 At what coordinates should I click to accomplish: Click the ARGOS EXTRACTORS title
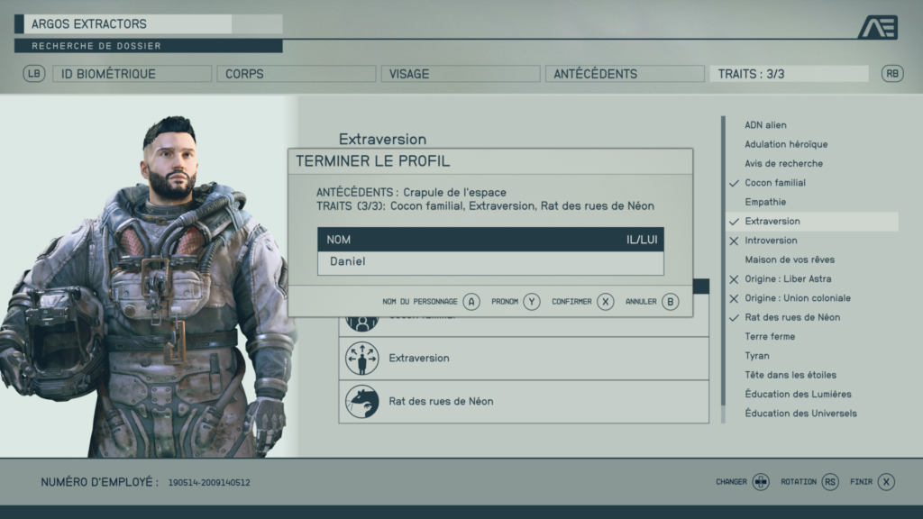(x=89, y=24)
